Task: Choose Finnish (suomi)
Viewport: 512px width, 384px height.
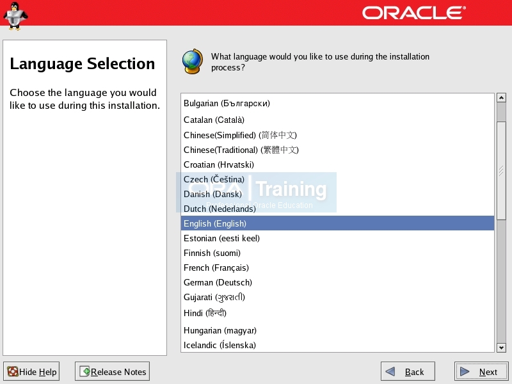Action: tap(337, 253)
